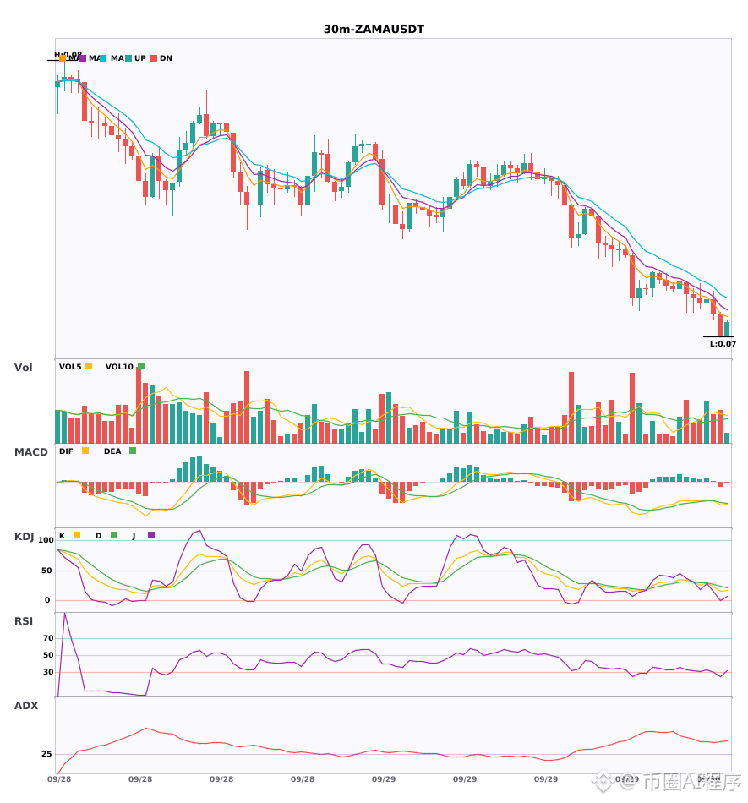Click the yellow VOL5 legend swatch

pyautogui.click(x=89, y=366)
